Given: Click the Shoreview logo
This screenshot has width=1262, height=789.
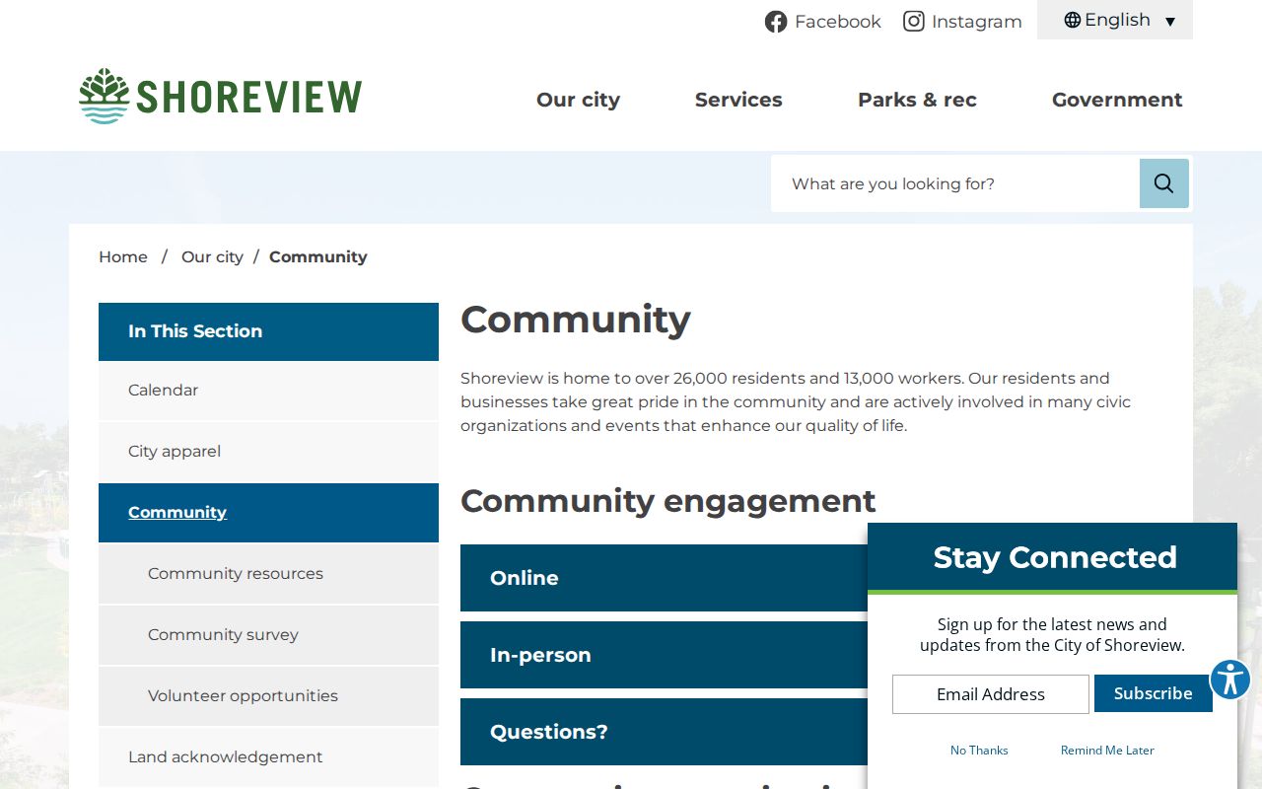Looking at the screenshot, I should tap(221, 97).
